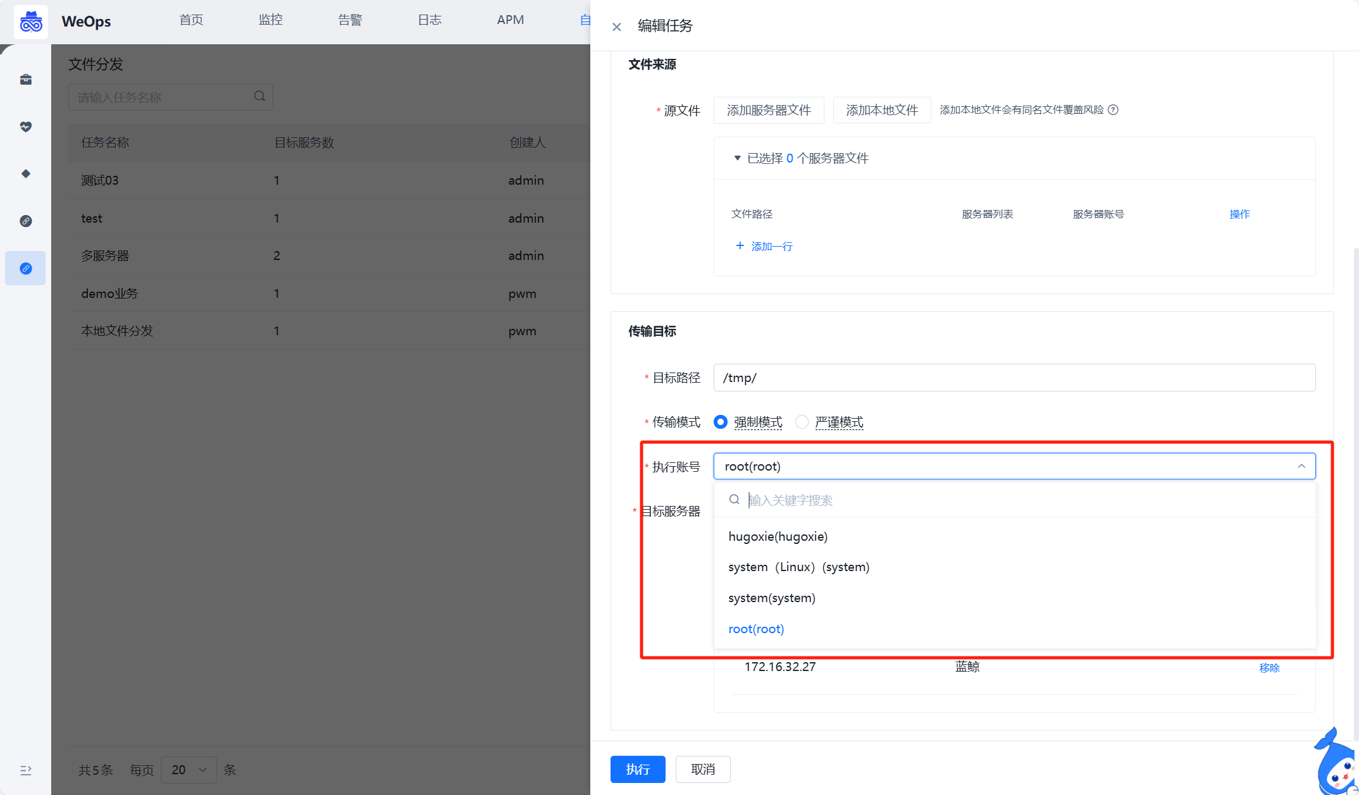
Task: Click the 服务器列表 column header
Action: coord(987,214)
